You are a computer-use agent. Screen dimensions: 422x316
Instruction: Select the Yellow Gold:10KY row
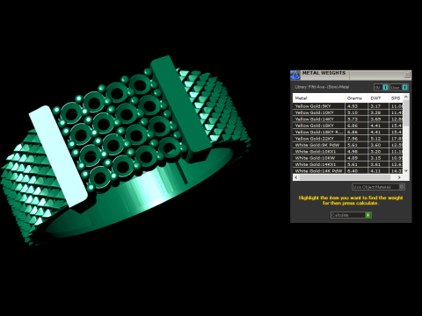click(x=348, y=112)
